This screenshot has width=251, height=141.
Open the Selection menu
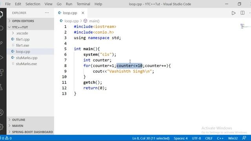click(x=33, y=4)
